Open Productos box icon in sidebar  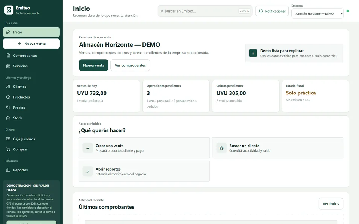point(8,97)
